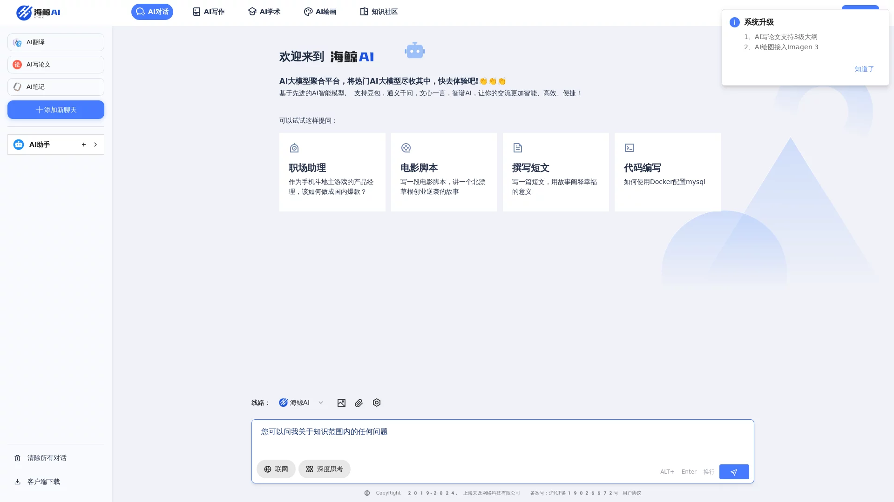Toggle the 深度思考 deep thinking option

point(324,469)
